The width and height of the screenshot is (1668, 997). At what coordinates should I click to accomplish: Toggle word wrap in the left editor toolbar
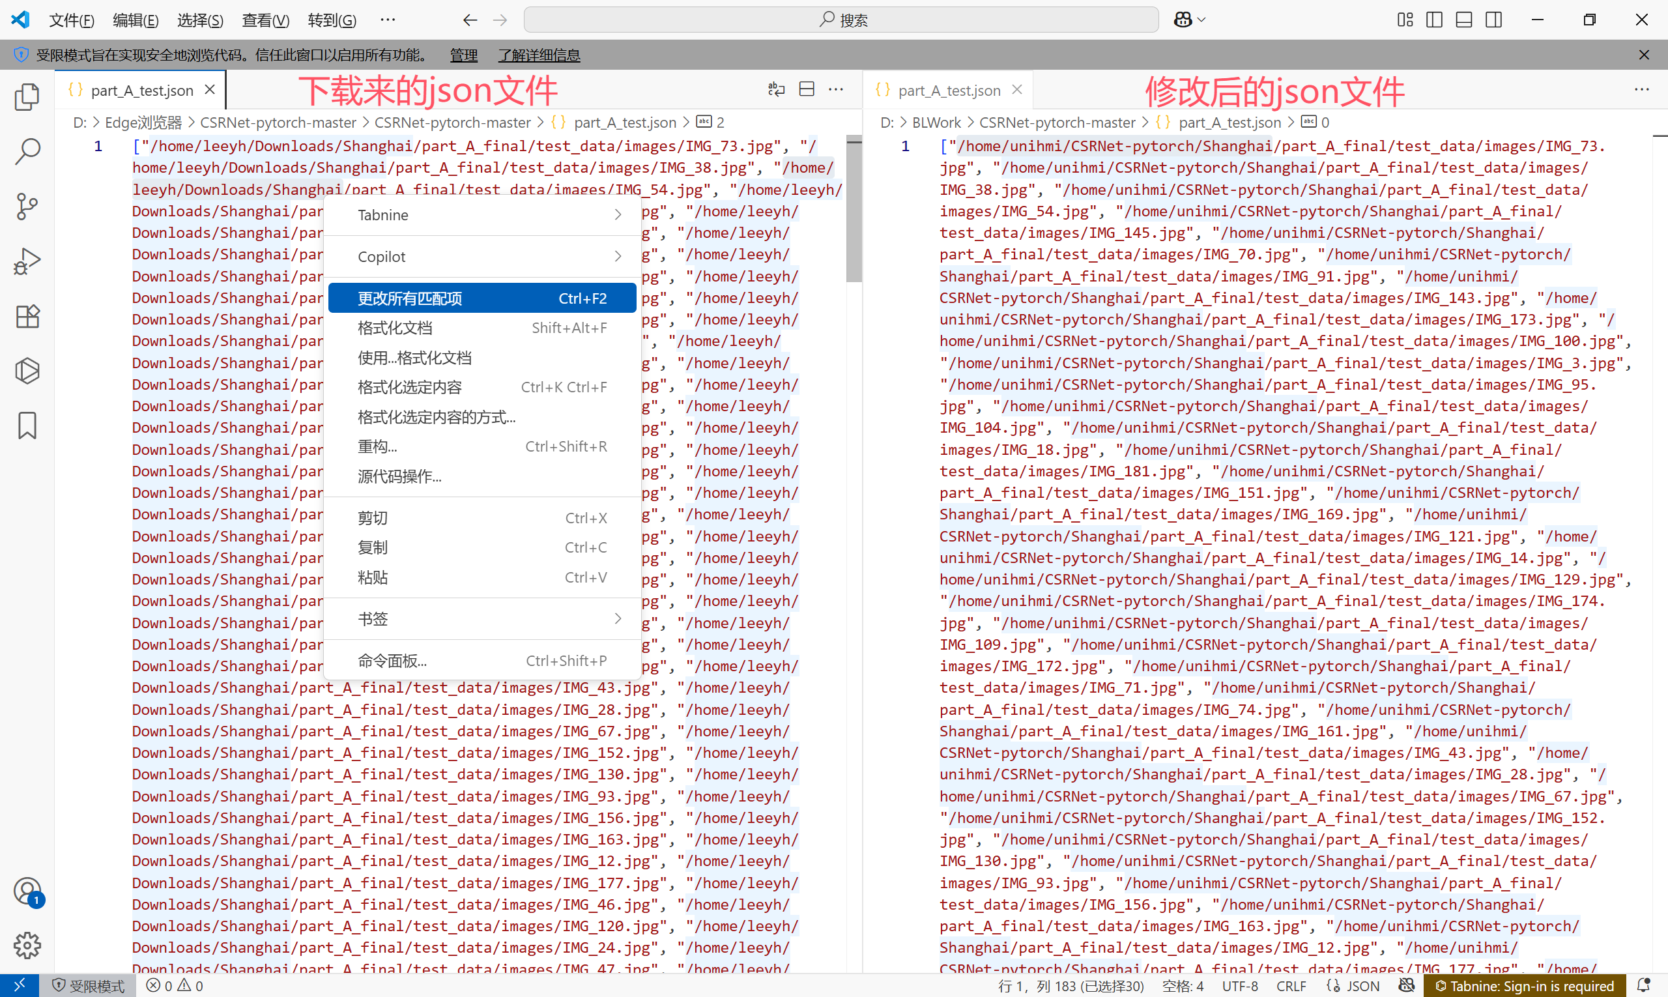[x=776, y=89]
